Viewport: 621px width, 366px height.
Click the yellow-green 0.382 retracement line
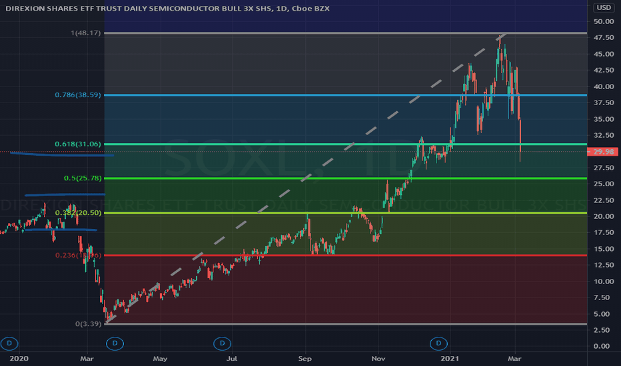(x=345, y=213)
